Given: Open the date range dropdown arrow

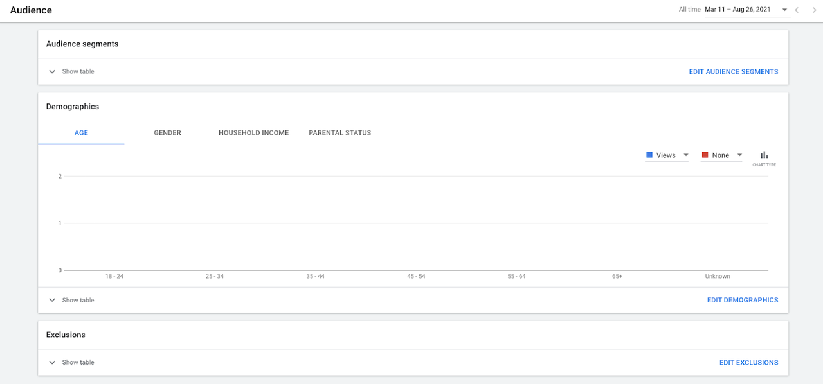Looking at the screenshot, I should (784, 10).
